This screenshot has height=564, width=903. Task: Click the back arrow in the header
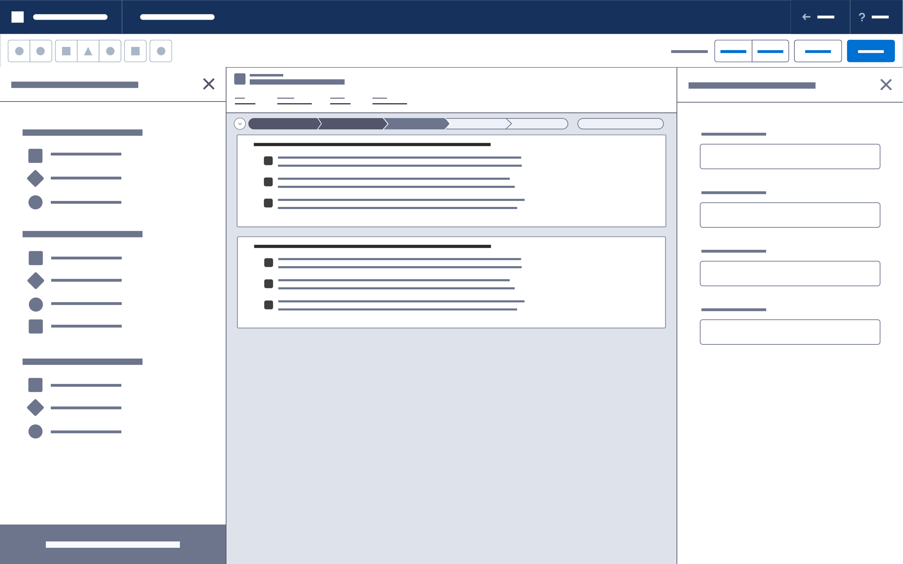(806, 17)
